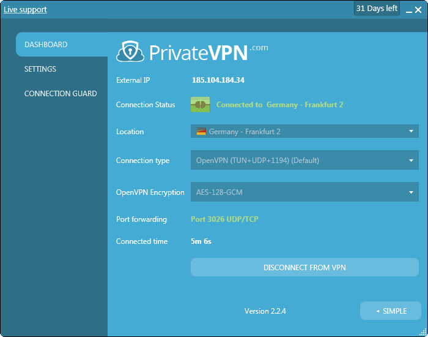
Task: Click DISCONNECT FROM VPN button
Action: pos(304,267)
